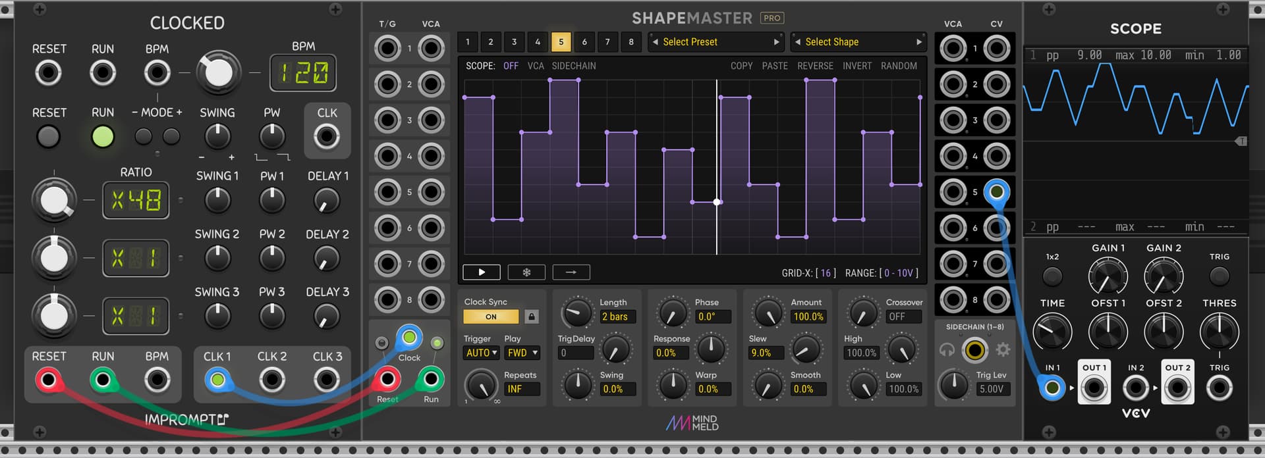Viewport: 1265px width, 458px height.
Task: Select the highlighted channel 5 button
Action: pyautogui.click(x=561, y=42)
